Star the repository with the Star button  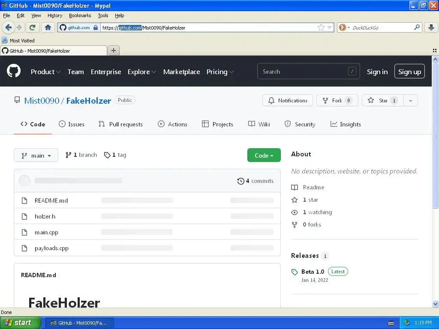click(383, 101)
